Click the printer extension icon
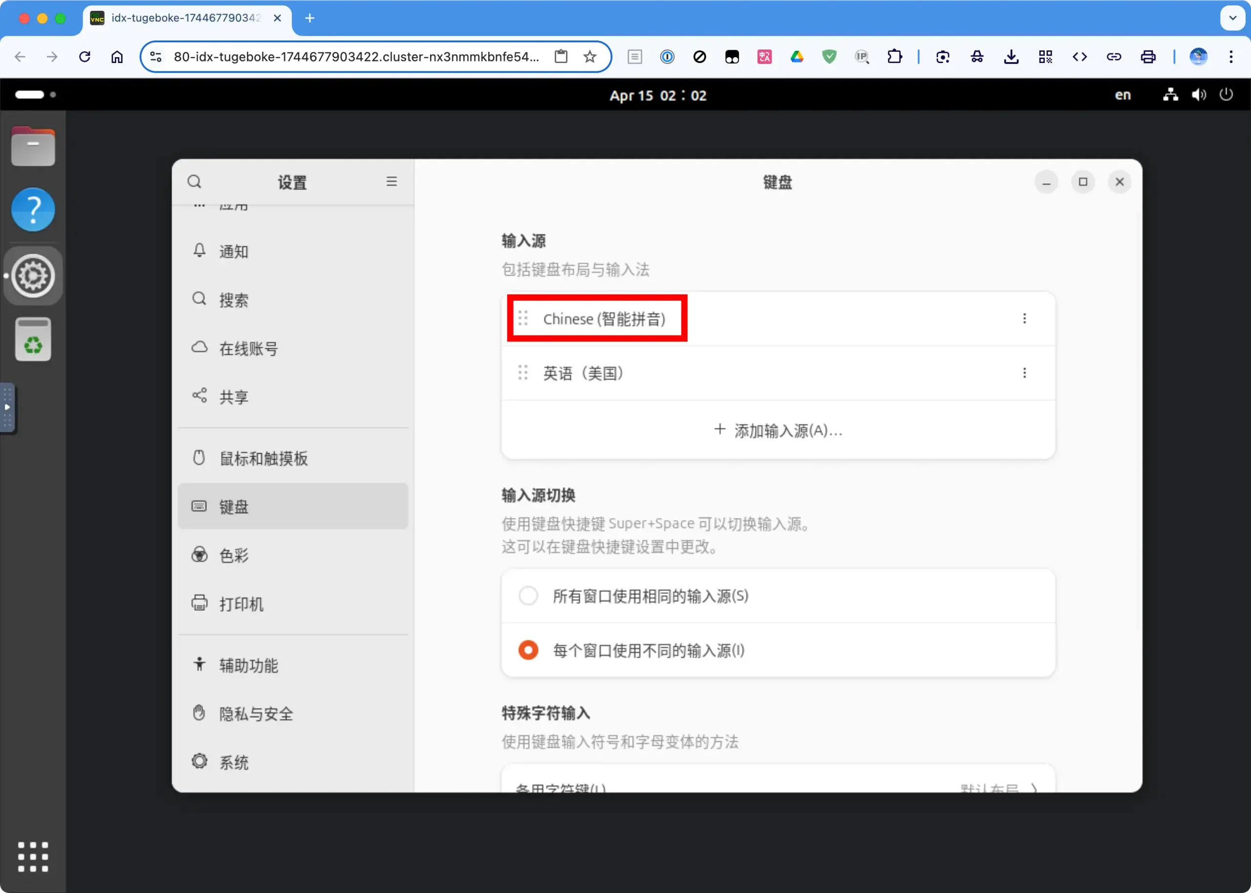The width and height of the screenshot is (1251, 893). (x=1148, y=57)
